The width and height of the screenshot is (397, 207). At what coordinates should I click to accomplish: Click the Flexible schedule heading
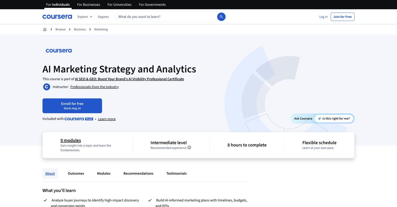tap(319, 142)
